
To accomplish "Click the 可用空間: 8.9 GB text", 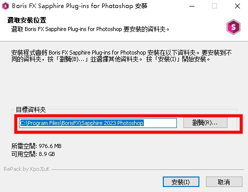I will pyautogui.click(x=33, y=154).
